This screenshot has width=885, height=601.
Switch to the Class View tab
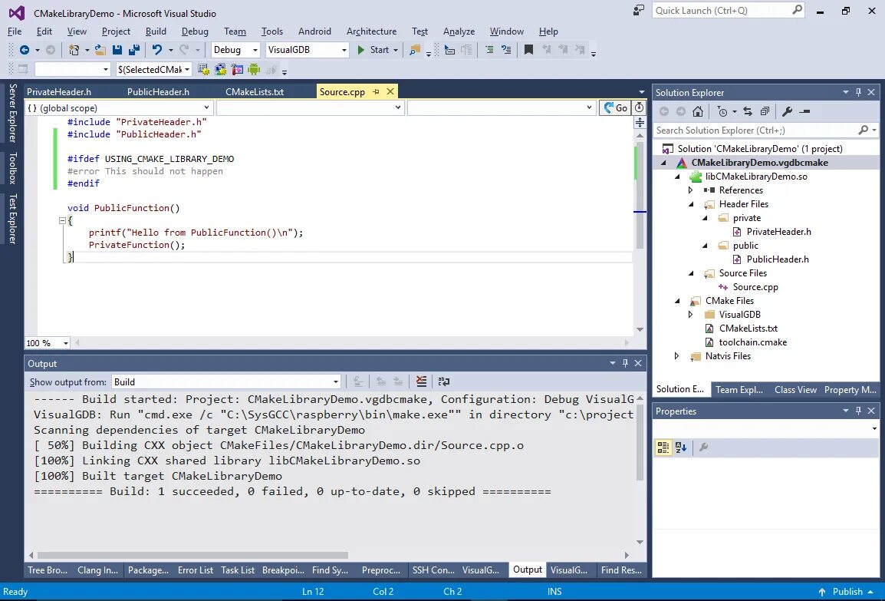795,390
